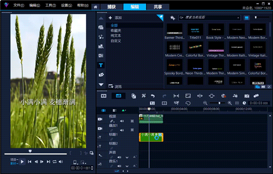273x174 pixels.
Task: Enlarge the preview window icon
Action: click(91, 153)
